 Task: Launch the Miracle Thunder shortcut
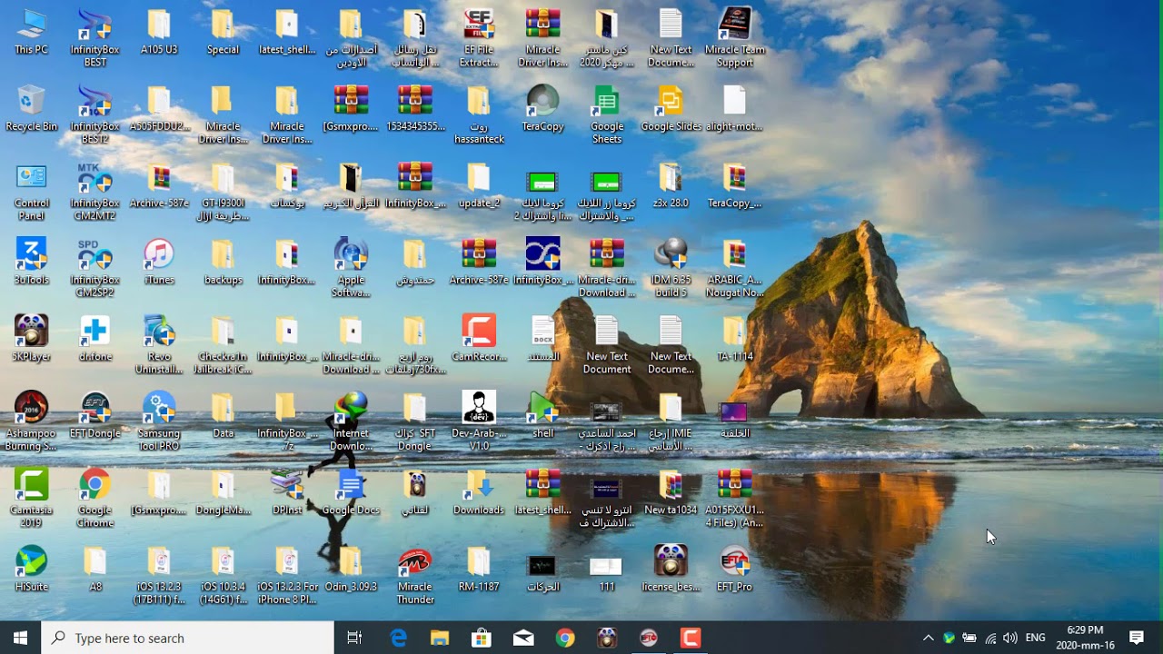coord(415,575)
